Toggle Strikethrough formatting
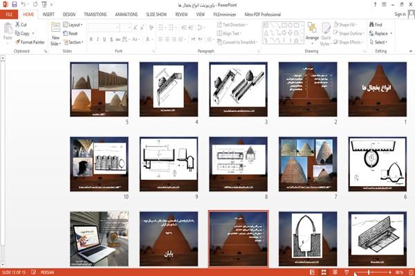Screen dimensions: 415x276 click(x=118, y=39)
